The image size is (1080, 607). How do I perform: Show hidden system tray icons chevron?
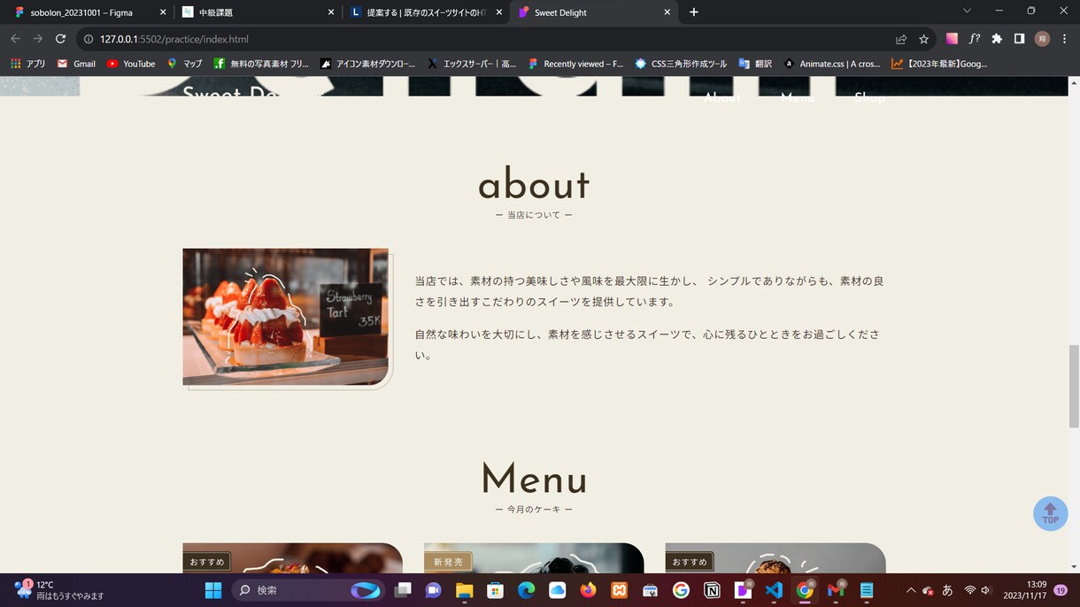point(911,590)
